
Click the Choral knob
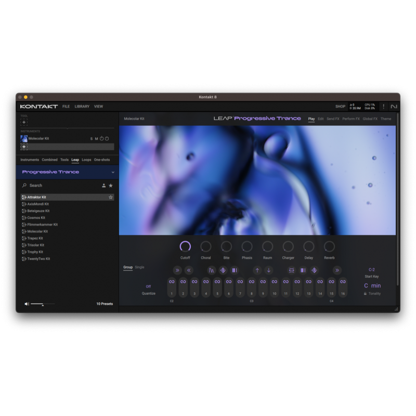(x=205, y=246)
